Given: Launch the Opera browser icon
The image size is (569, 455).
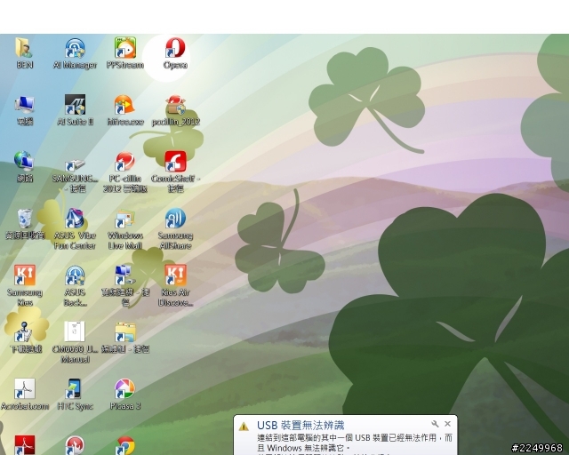Looking at the screenshot, I should tap(175, 48).
